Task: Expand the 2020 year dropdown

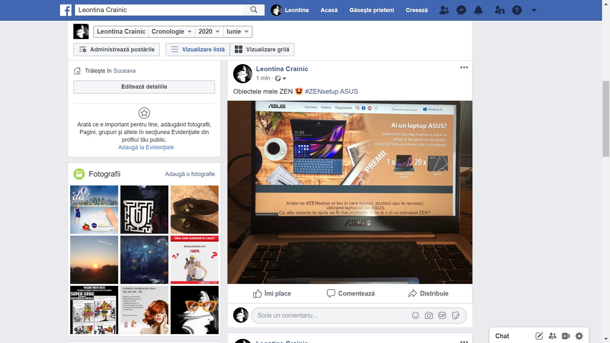Action: coord(209,31)
